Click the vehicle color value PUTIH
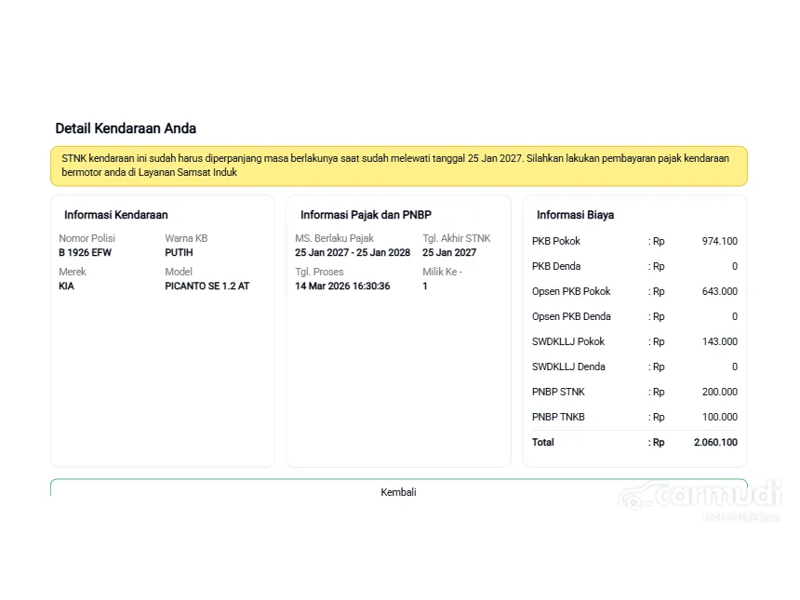800x600 pixels. point(179,252)
